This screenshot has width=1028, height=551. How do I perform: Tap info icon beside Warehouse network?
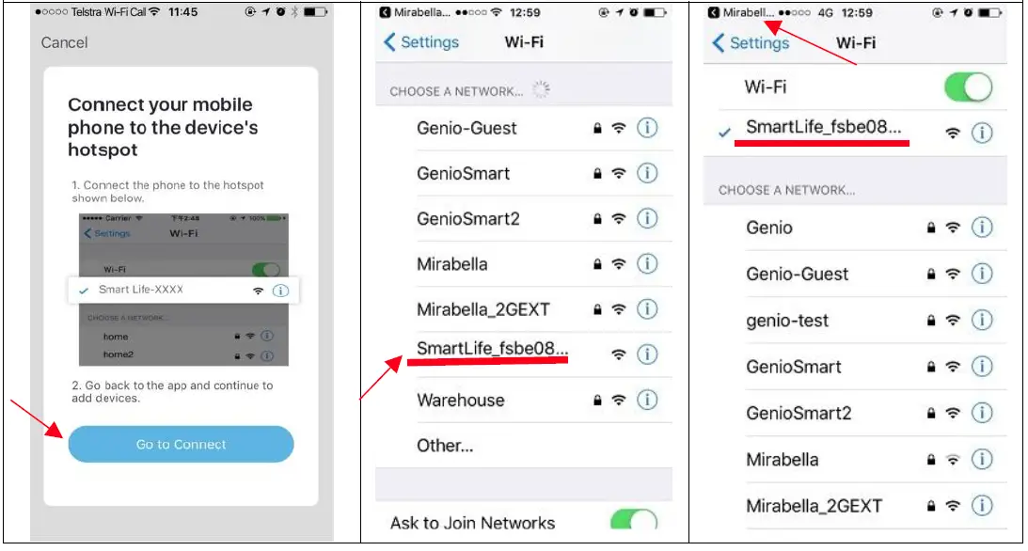coord(647,400)
